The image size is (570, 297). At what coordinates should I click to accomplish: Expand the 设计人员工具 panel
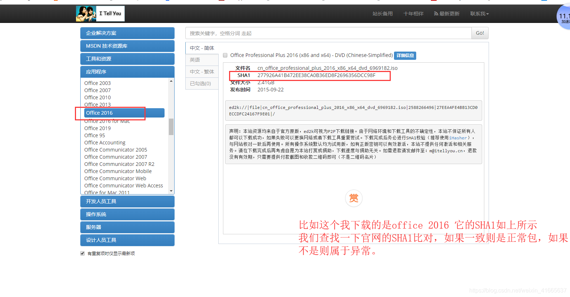coord(127,240)
